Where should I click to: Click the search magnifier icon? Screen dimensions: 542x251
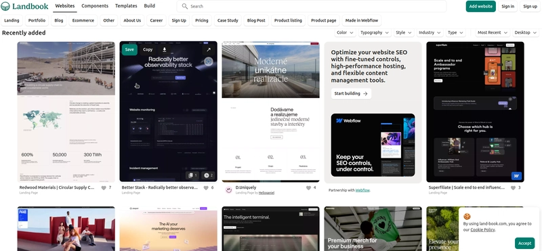click(x=185, y=6)
